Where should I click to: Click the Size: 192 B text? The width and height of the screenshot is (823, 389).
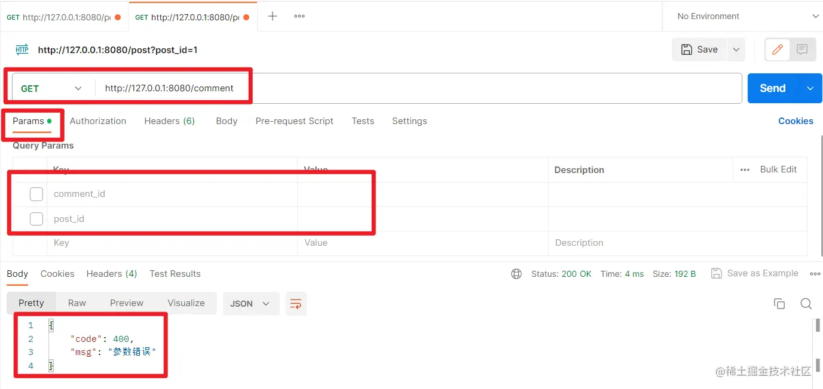tap(674, 274)
